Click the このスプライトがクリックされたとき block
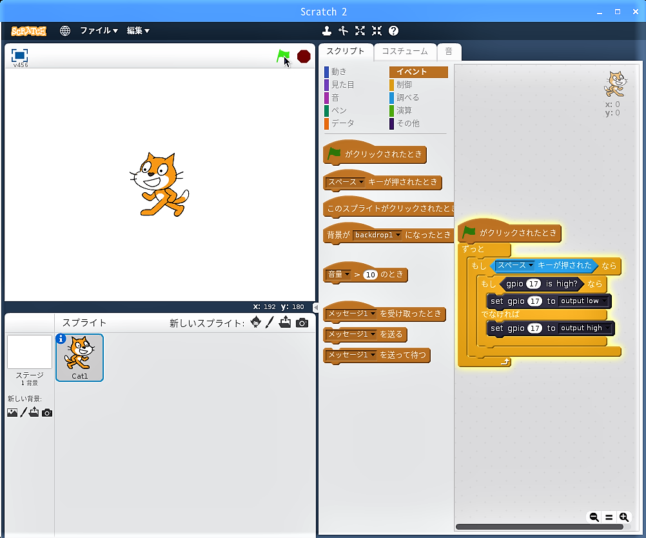Viewport: 646px width, 538px height. point(388,208)
